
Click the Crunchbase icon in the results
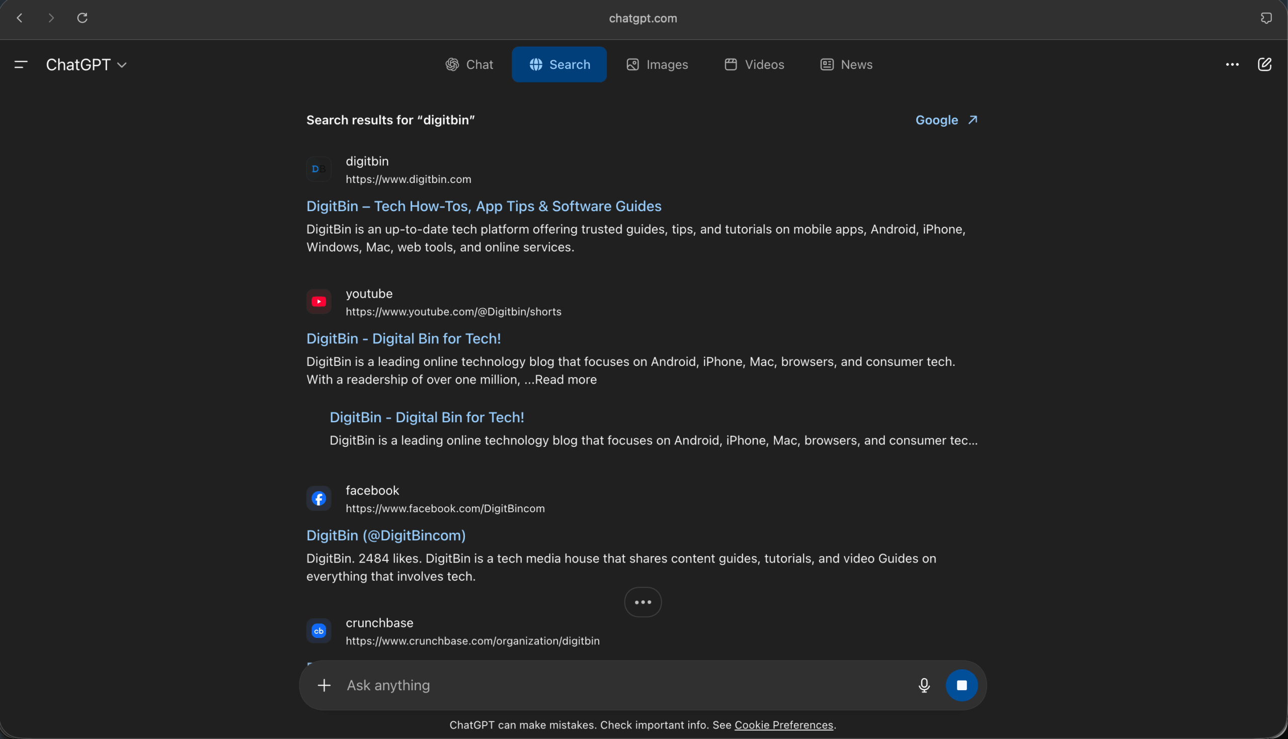point(318,631)
